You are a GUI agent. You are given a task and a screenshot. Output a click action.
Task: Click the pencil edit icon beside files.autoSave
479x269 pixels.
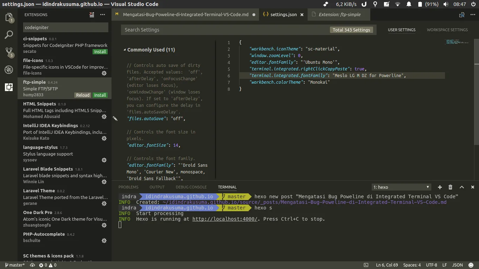coord(115,119)
